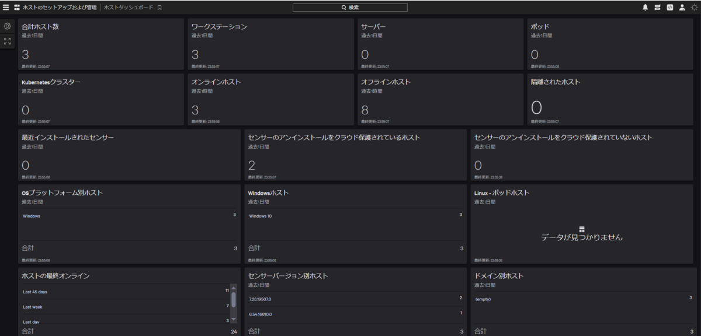Bookmark the ホストダッシュボード page

point(159,8)
